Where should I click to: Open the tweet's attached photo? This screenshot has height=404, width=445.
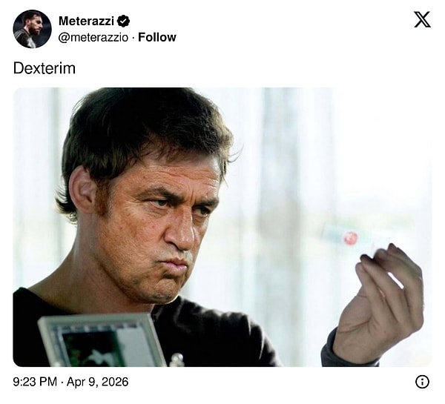pyautogui.click(x=222, y=227)
